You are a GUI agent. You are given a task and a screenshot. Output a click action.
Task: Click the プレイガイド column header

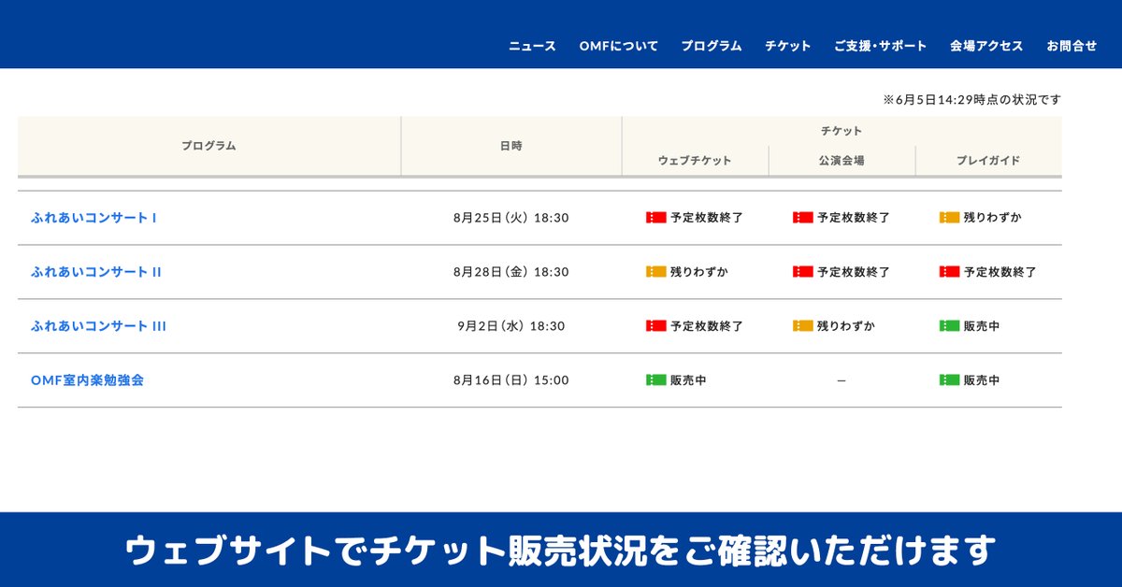[x=988, y=161]
